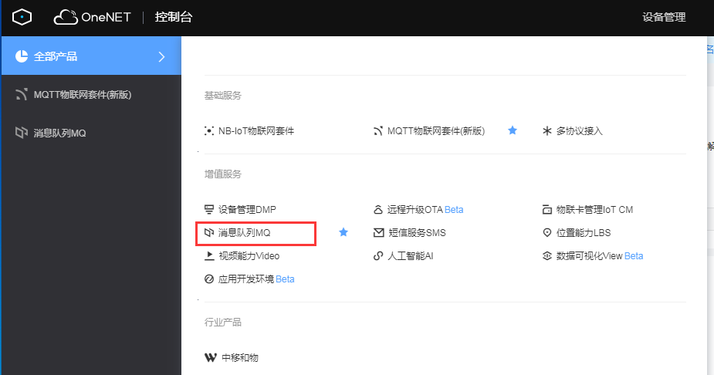Open 视频能力Video service
The image size is (714, 375).
(249, 255)
